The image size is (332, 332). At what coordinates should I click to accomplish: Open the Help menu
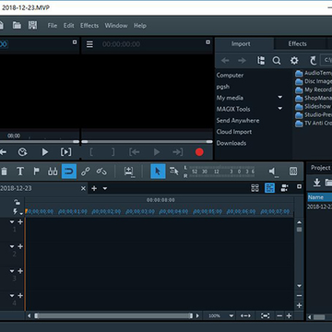(139, 26)
